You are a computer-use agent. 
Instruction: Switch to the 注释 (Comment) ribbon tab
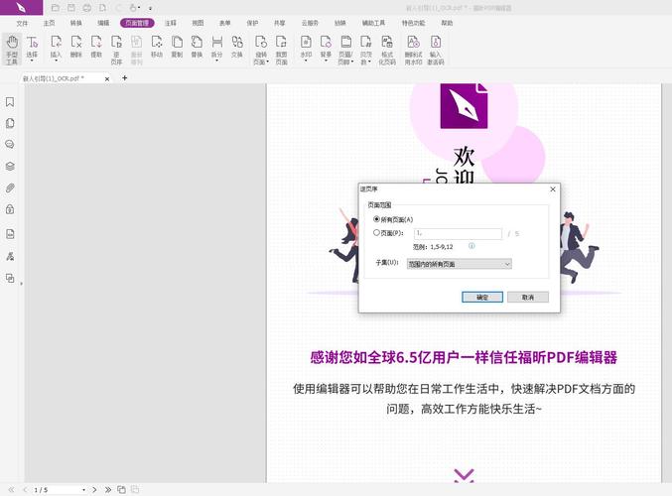coord(171,22)
